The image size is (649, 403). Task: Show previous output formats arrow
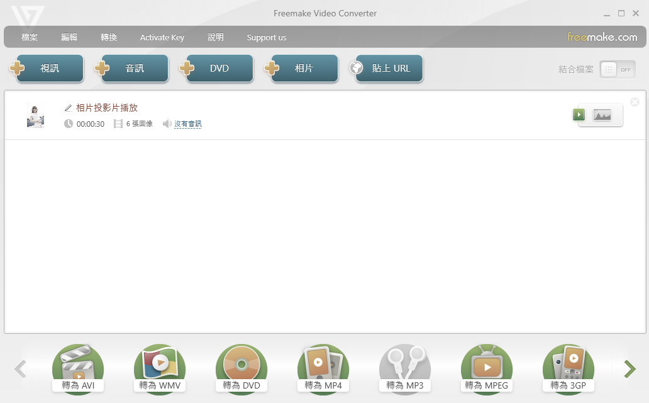[20, 369]
